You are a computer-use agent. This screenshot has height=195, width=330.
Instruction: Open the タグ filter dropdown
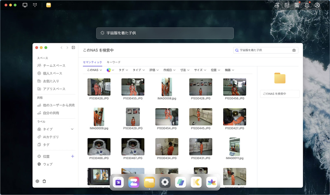[123, 70]
